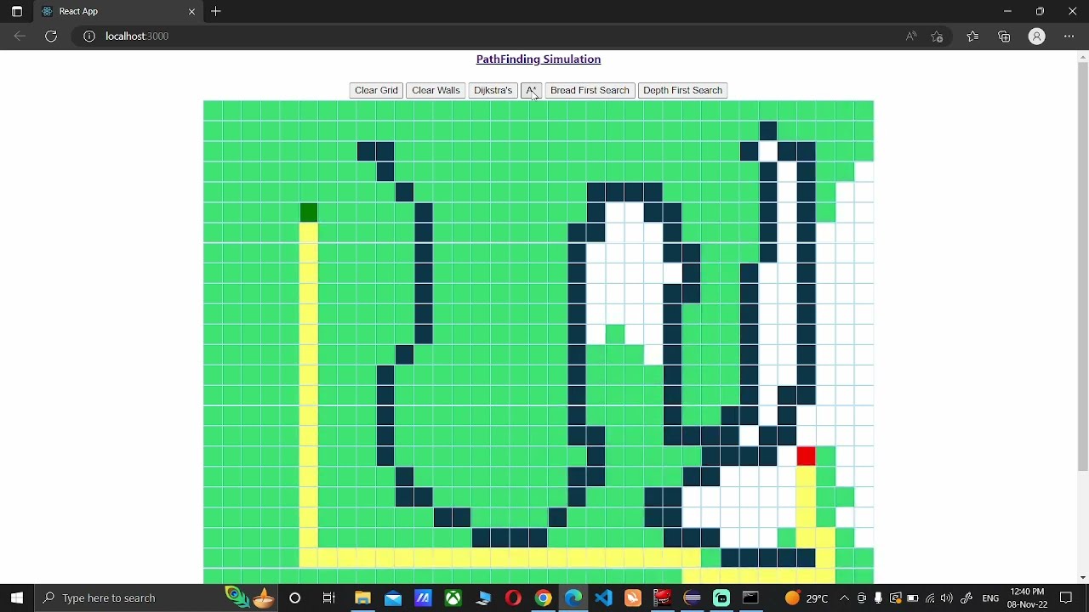Open the Windows Start menu
The width and height of the screenshot is (1089, 612).
point(17,598)
